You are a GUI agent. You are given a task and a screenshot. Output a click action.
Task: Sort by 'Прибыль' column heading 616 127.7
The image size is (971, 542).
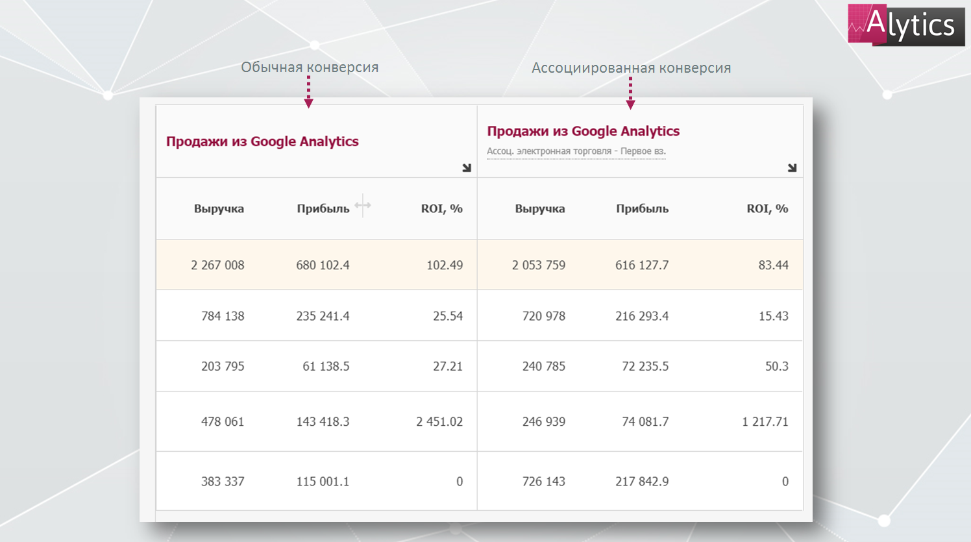[643, 209]
